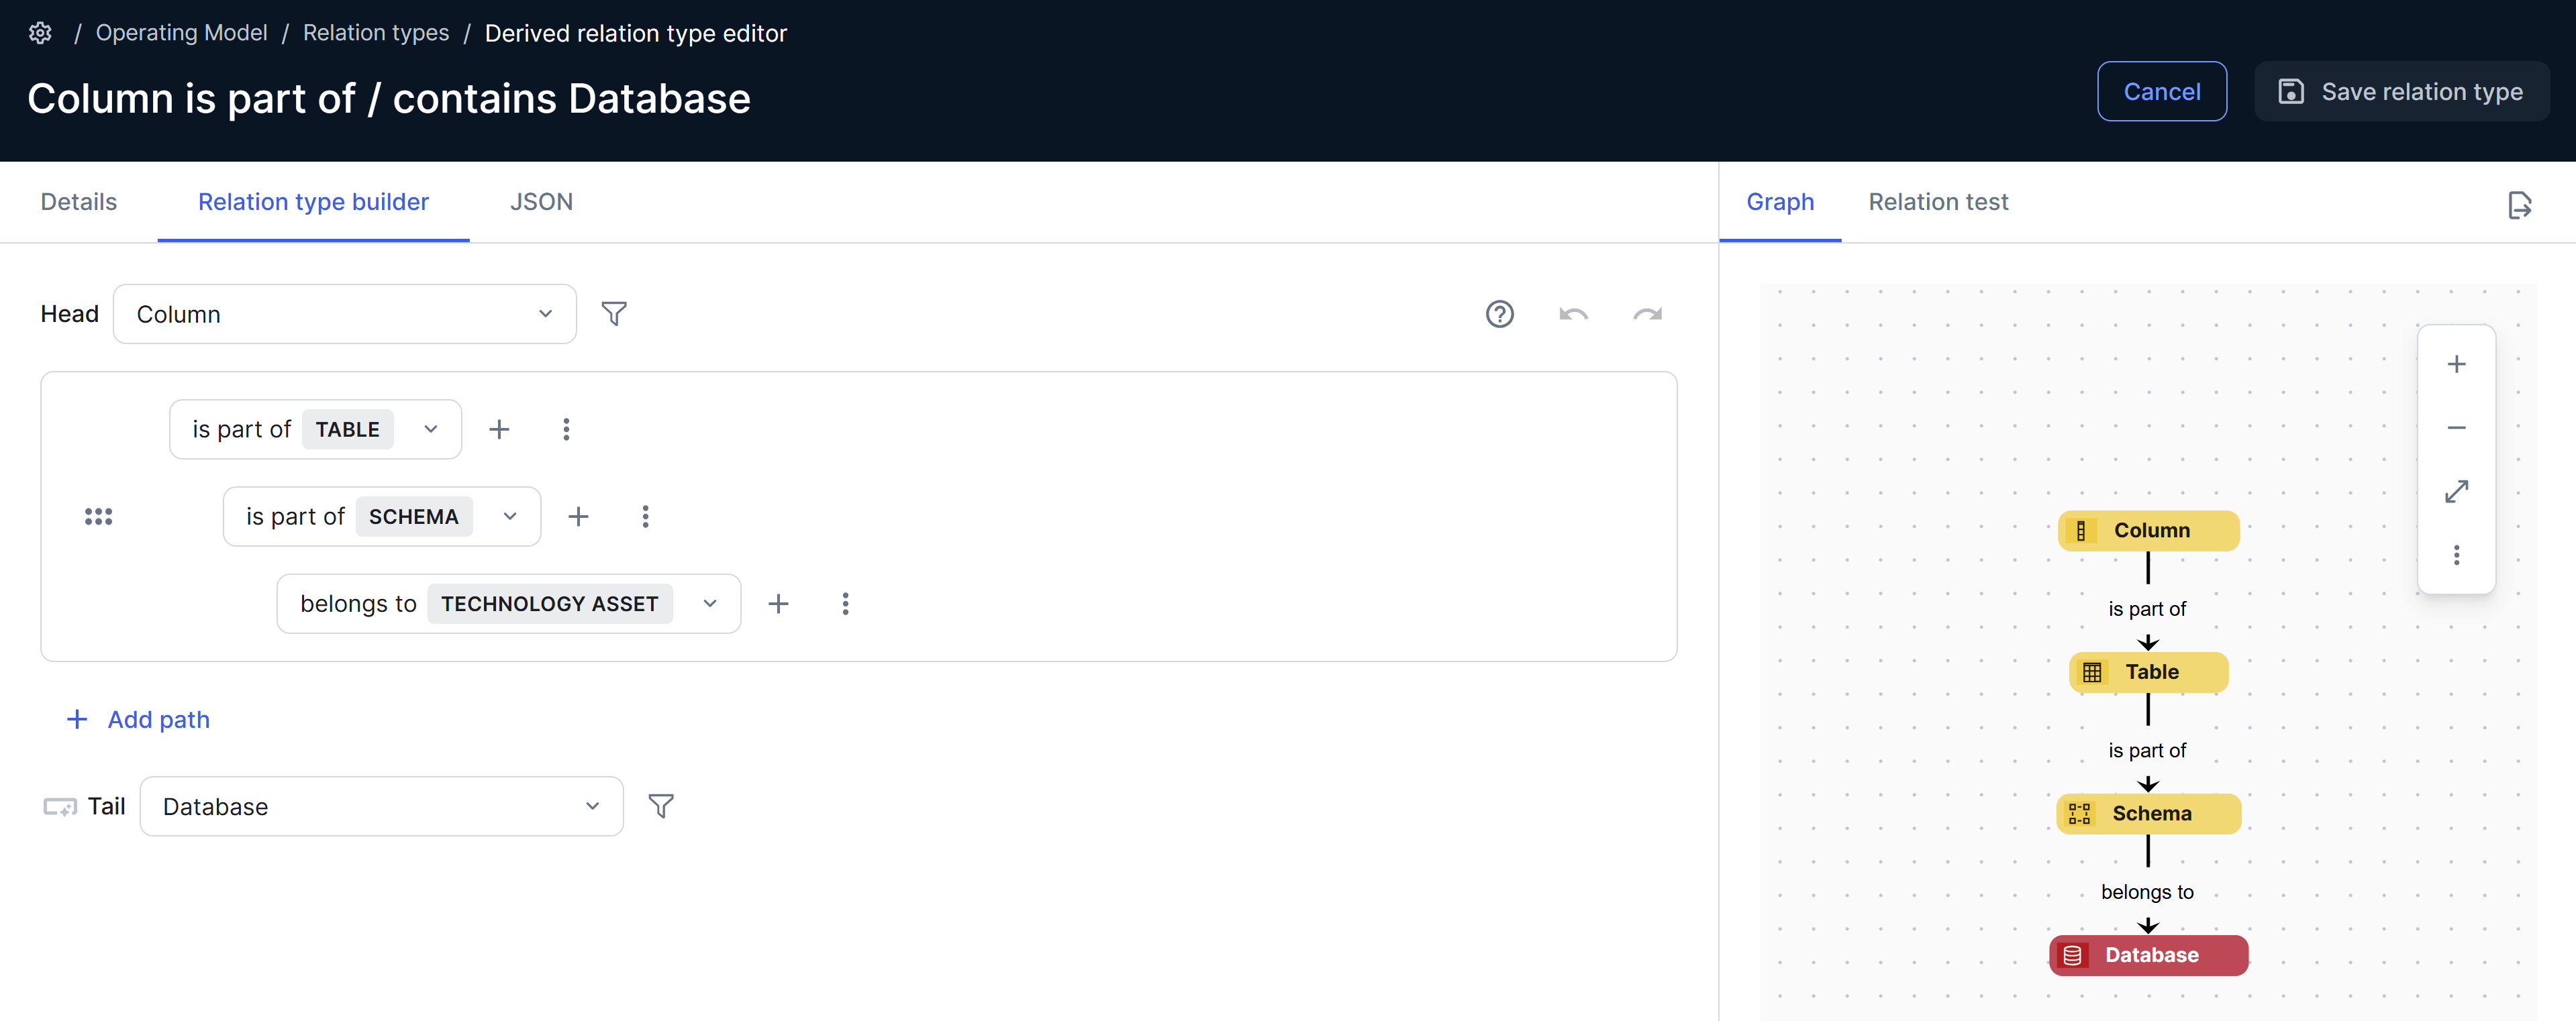Image resolution: width=2576 pixels, height=1021 pixels.
Task: Expand the graph to full screen
Action: coord(2456,492)
